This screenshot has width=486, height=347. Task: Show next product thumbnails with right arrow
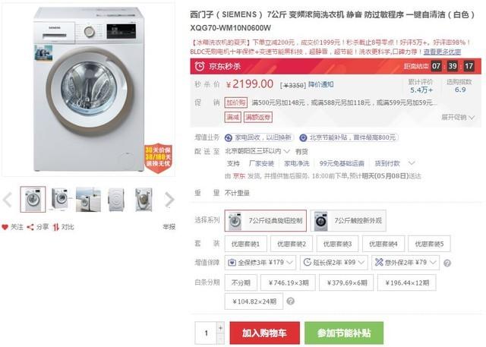tap(169, 200)
